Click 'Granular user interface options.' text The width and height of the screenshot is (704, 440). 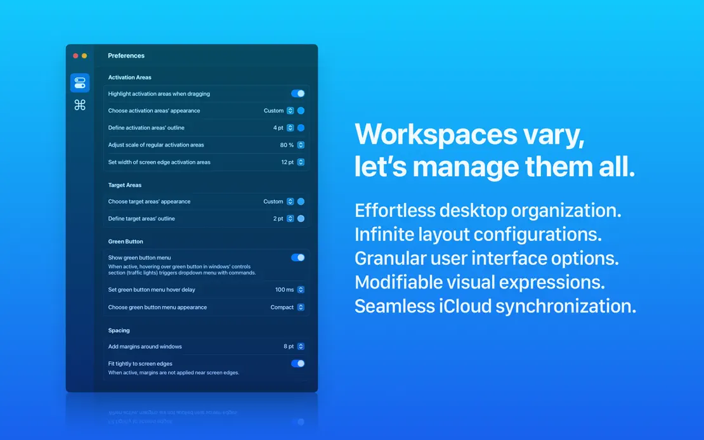click(x=486, y=257)
